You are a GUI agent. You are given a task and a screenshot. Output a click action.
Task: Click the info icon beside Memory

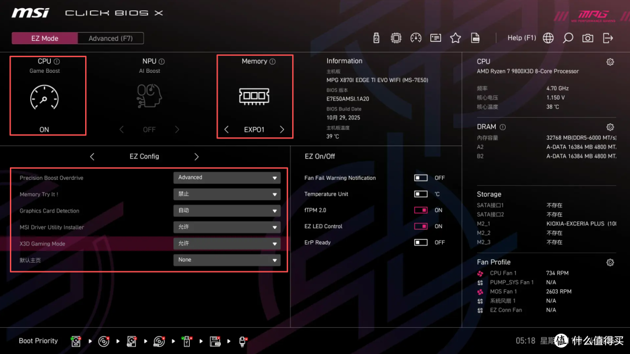click(272, 61)
